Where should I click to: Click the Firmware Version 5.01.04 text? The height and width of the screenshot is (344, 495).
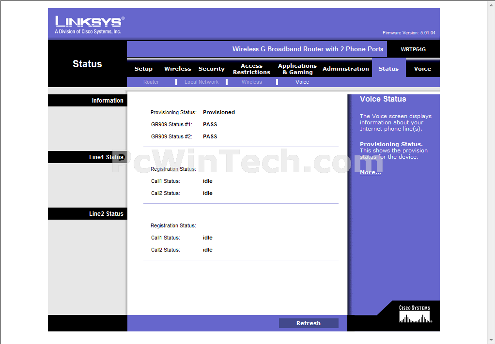pos(409,33)
